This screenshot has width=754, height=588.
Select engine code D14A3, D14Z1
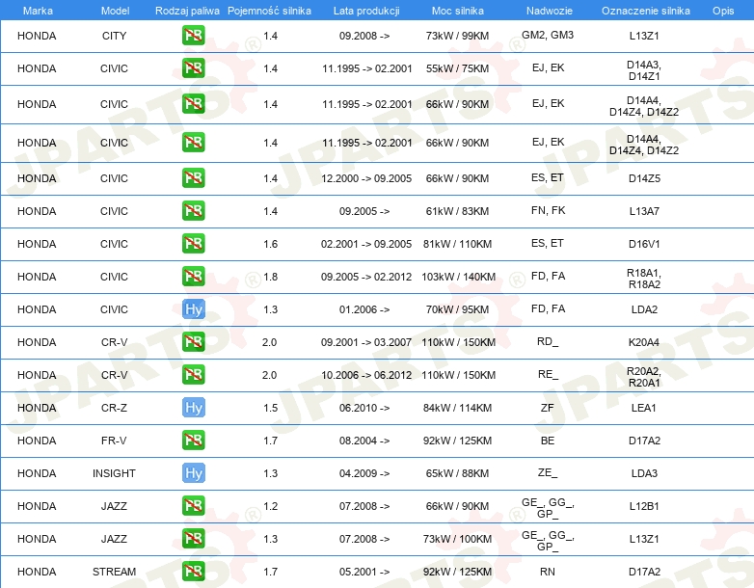(x=644, y=70)
